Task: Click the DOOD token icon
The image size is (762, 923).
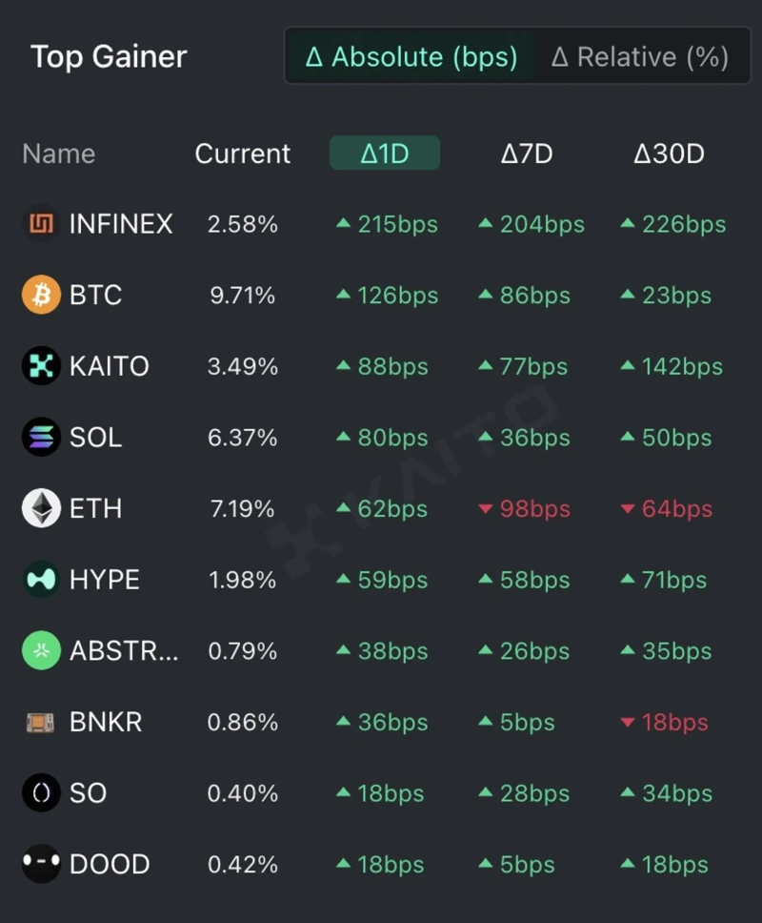Action: tap(41, 865)
